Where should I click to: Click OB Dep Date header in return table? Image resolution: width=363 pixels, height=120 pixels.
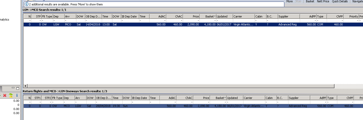click(104, 98)
